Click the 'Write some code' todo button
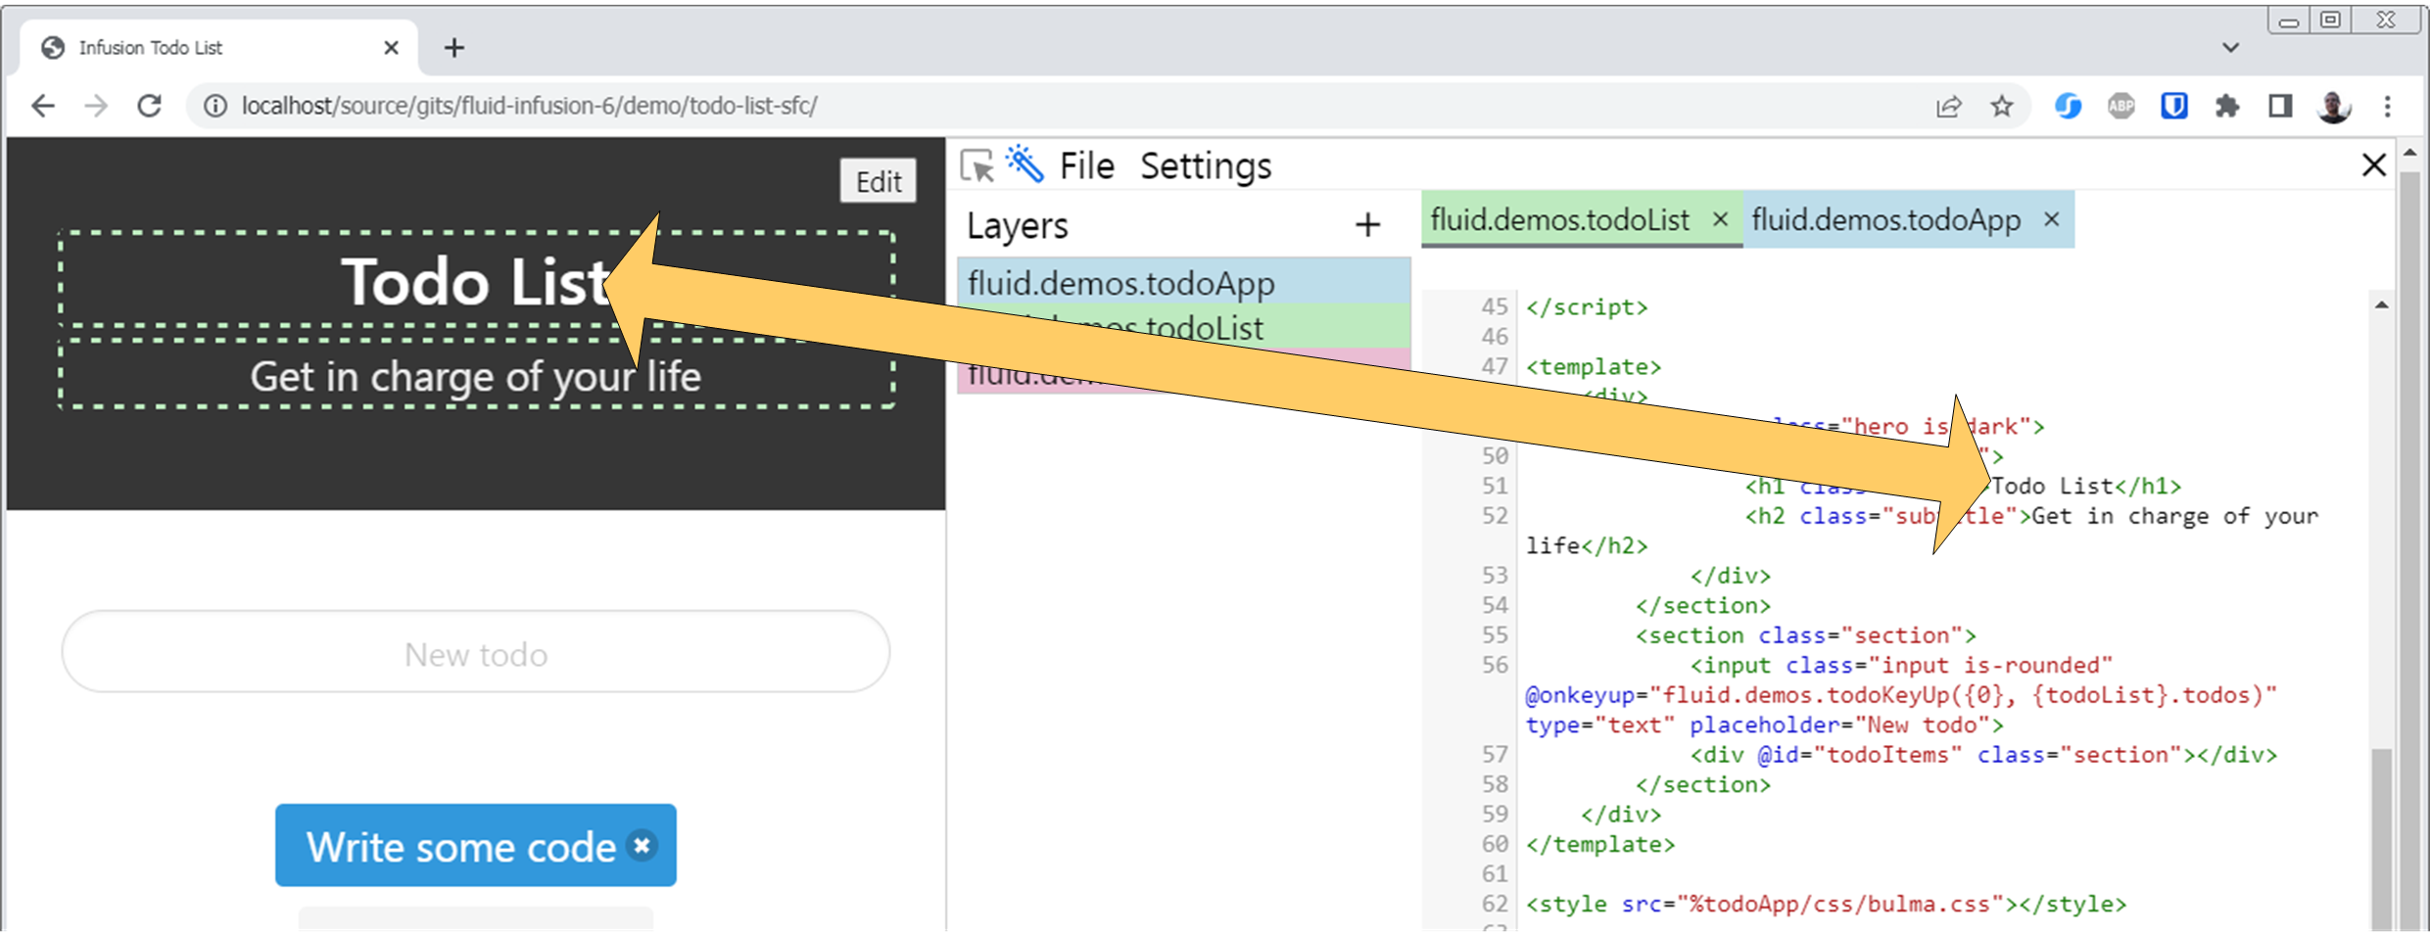The width and height of the screenshot is (2430, 936). (x=475, y=845)
